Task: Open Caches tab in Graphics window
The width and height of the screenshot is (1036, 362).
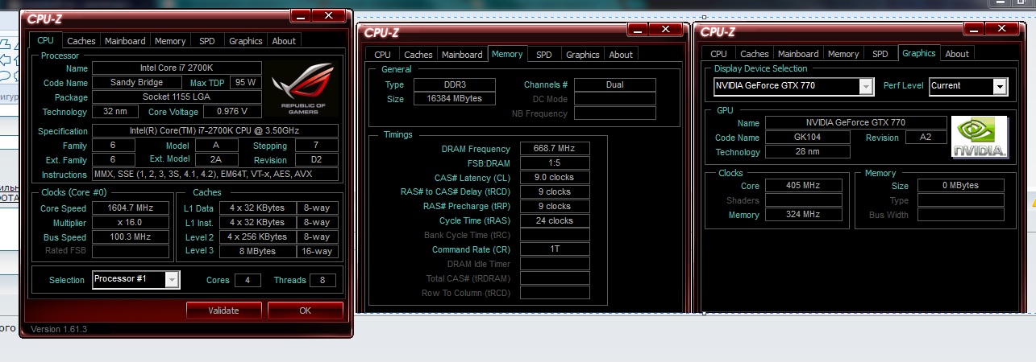Action: [x=755, y=54]
